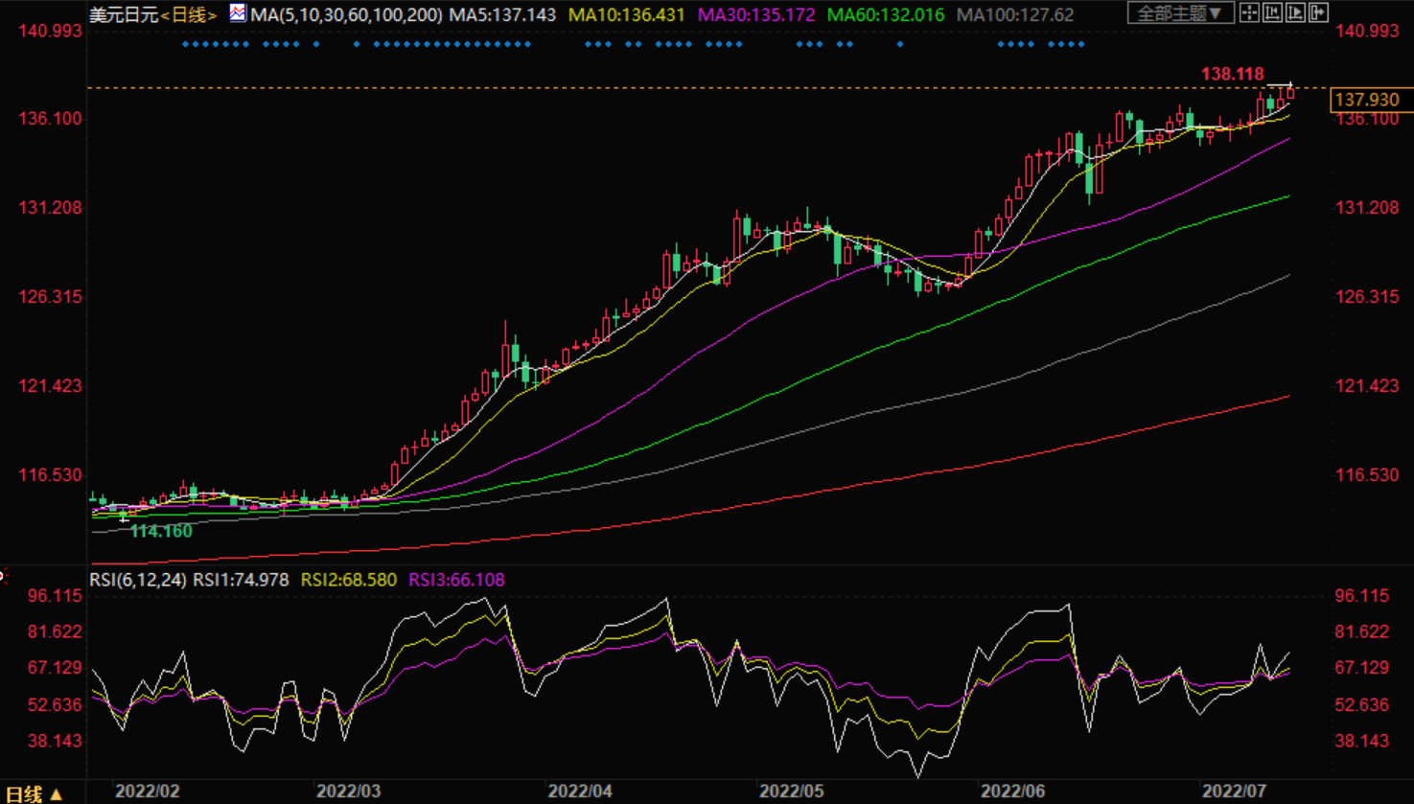
Task: Select the MA30:135.172 legend value
Action: pos(756,14)
